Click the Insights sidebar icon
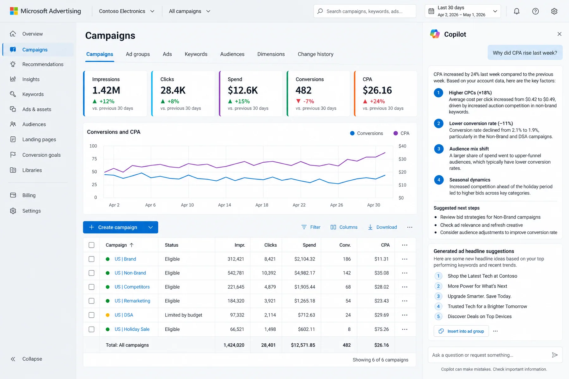Viewport: 569px width, 379px height. coord(13,79)
